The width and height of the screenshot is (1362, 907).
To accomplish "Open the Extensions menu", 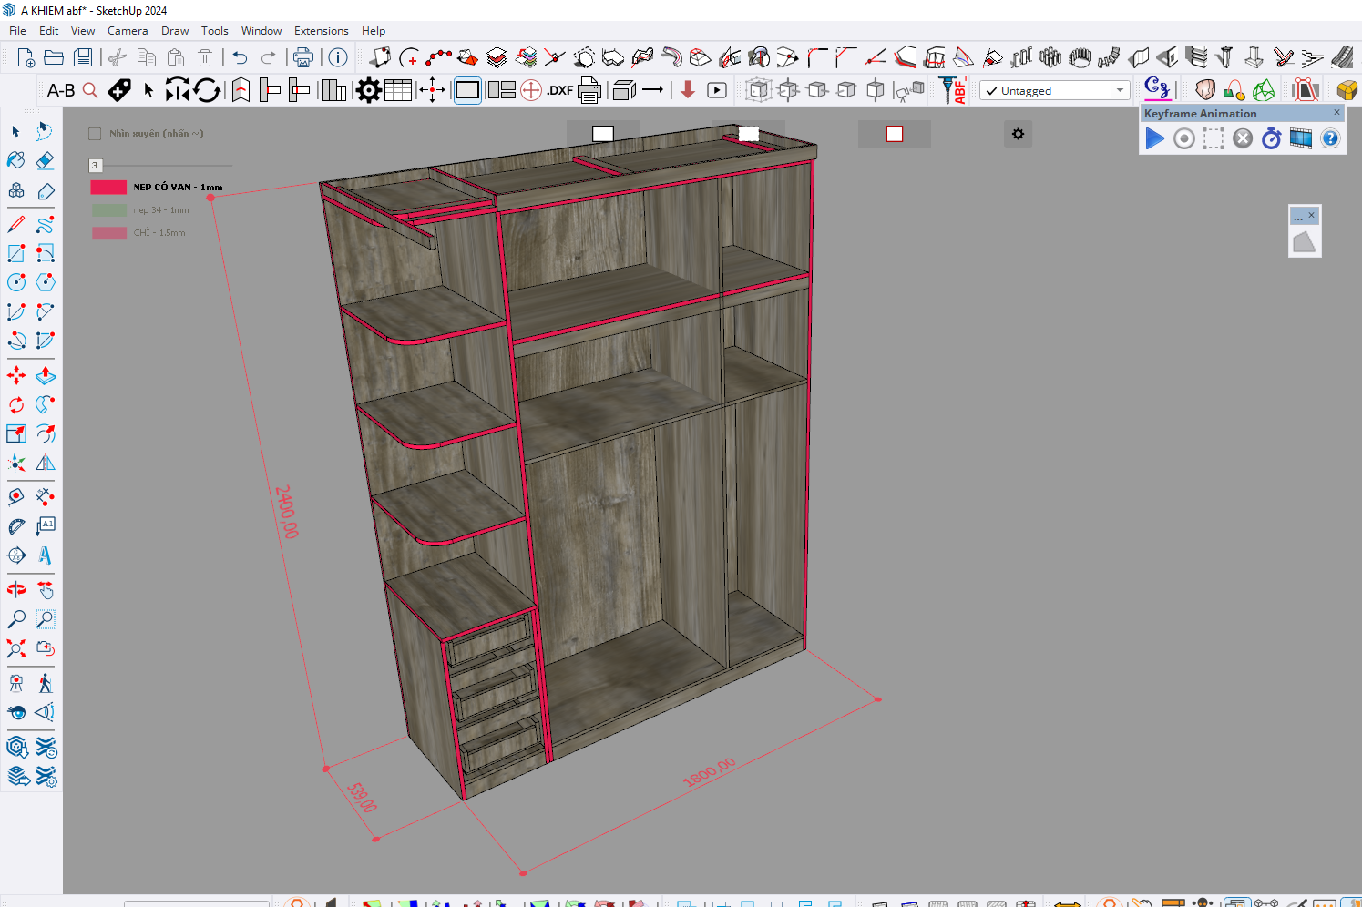I will [321, 31].
